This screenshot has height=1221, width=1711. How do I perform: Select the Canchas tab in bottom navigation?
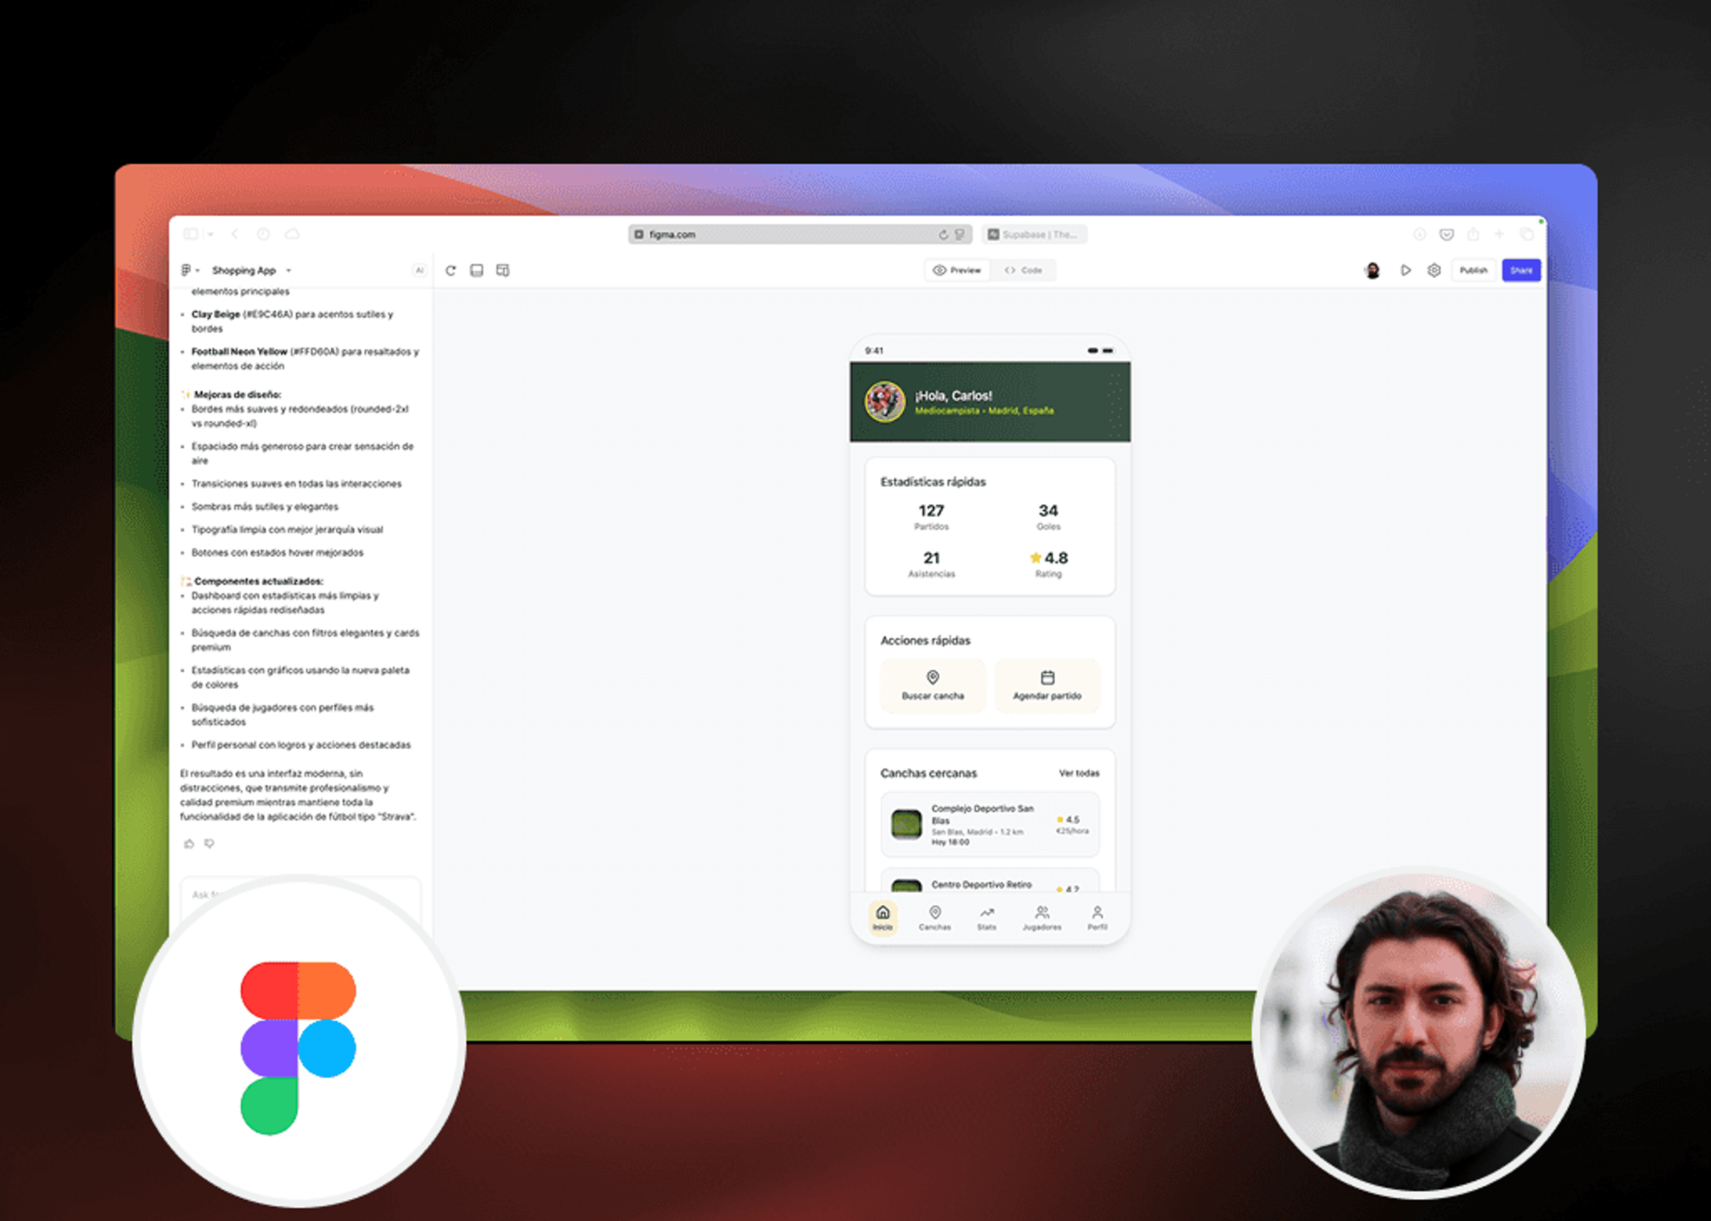point(935,917)
